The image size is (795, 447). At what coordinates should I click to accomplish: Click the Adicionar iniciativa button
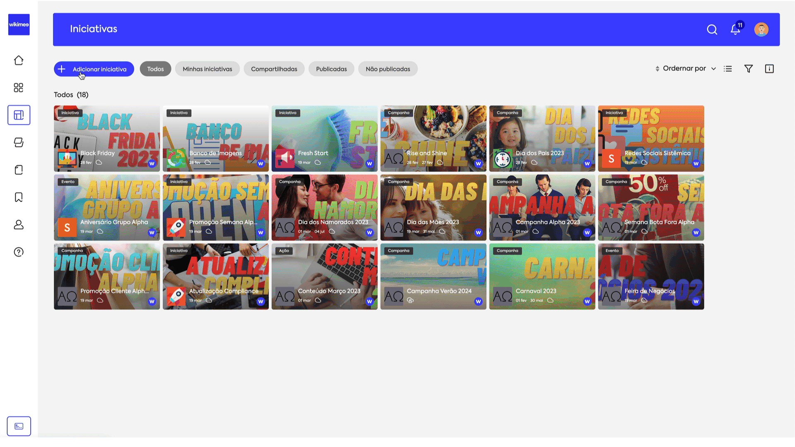coord(94,69)
